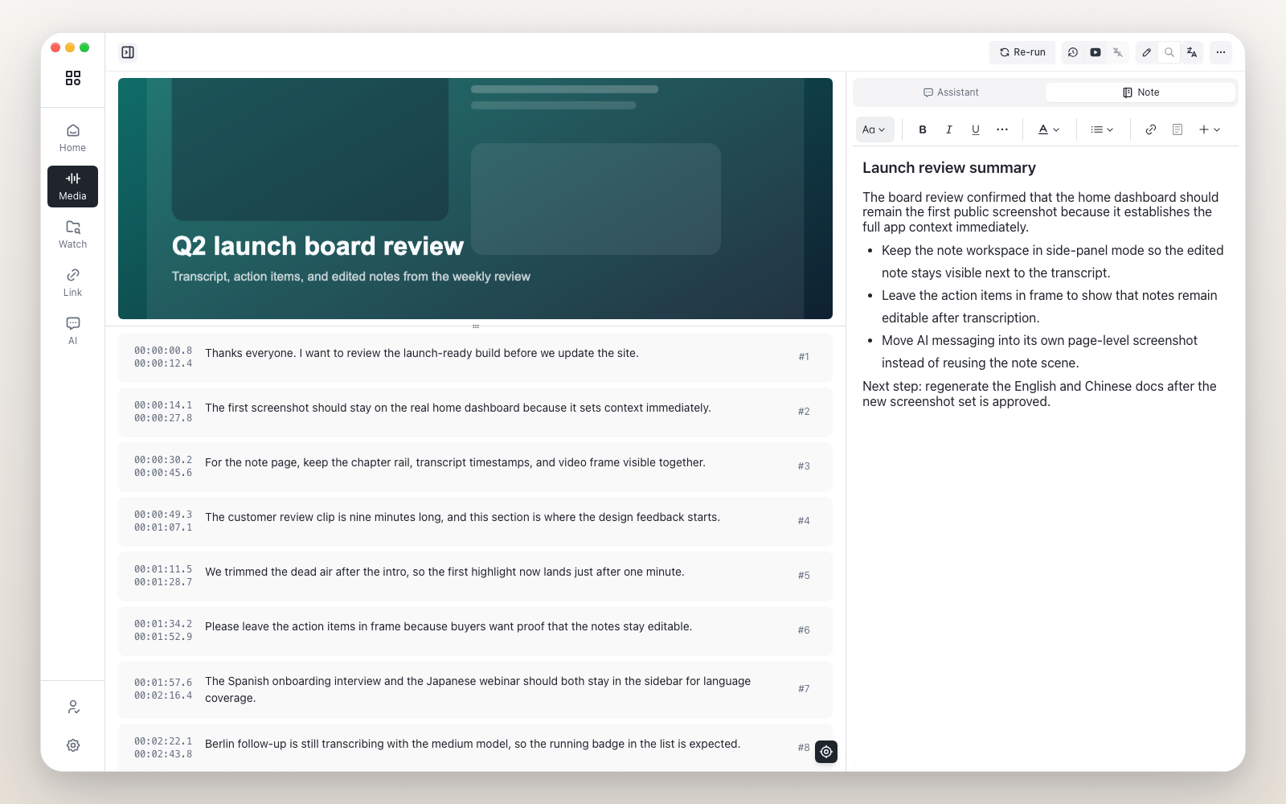Switch to the Note tab
This screenshot has width=1286, height=804.
point(1141,92)
